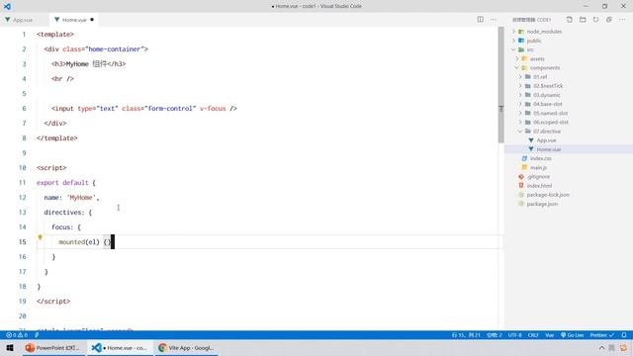Image resolution: width=633 pixels, height=356 pixels.
Task: Click the orange tray icon at far right
Action: (624, 347)
